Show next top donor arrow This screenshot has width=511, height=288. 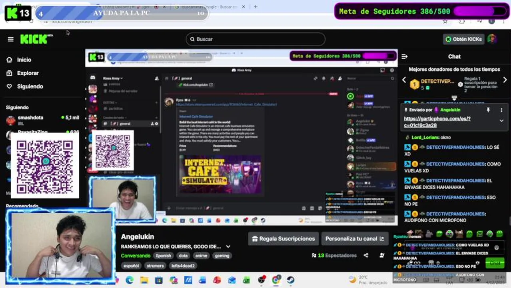[x=505, y=80]
